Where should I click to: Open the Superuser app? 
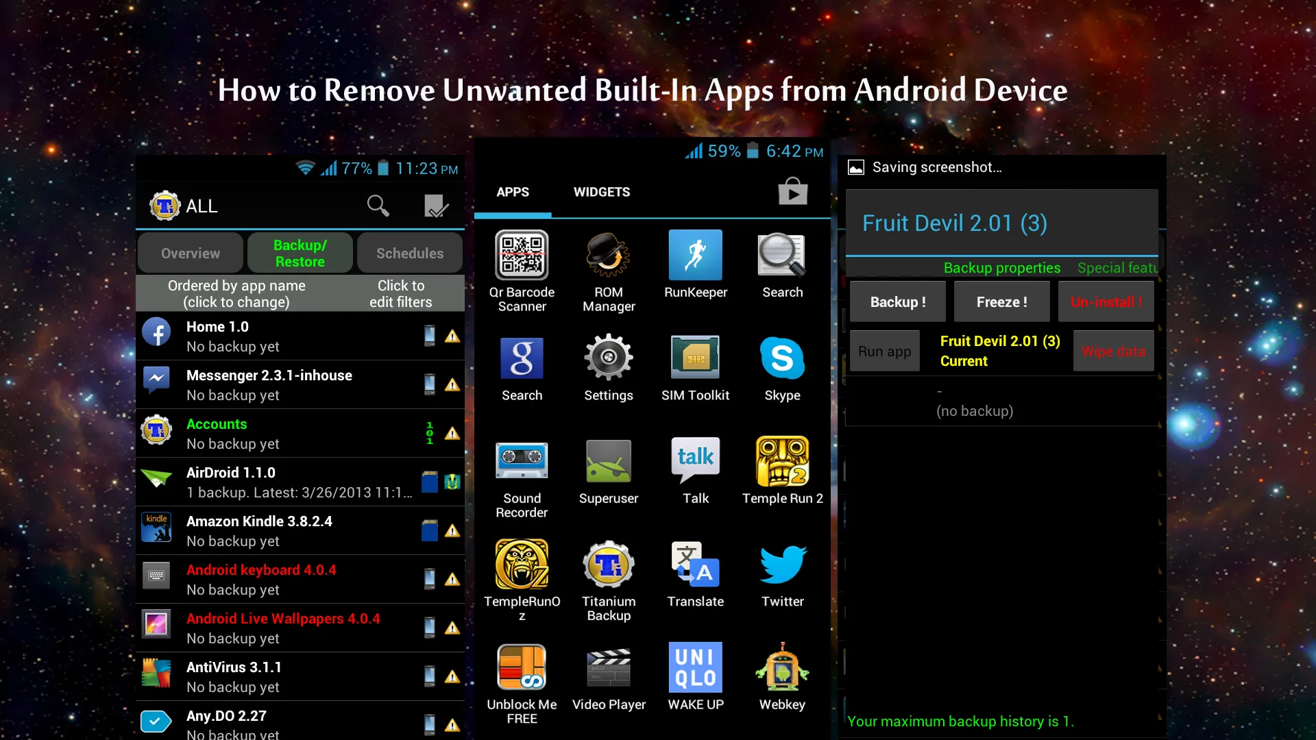click(x=609, y=471)
